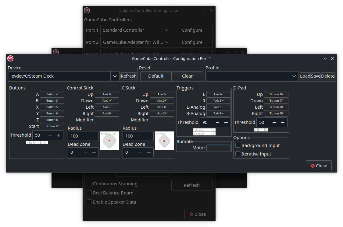Viewport: 343px width, 227px height.
Task: Click the MAIN STICK preview image
Action: point(109,141)
